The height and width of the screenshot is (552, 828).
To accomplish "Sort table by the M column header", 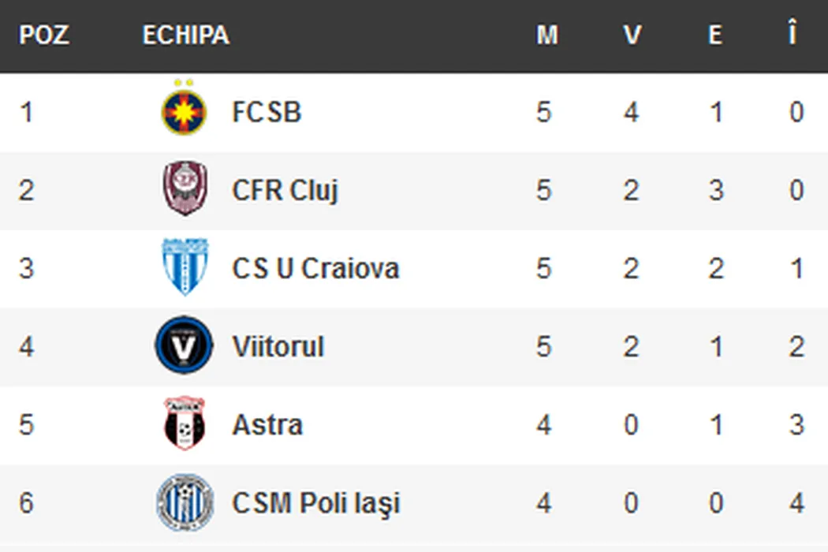I will click(x=547, y=35).
